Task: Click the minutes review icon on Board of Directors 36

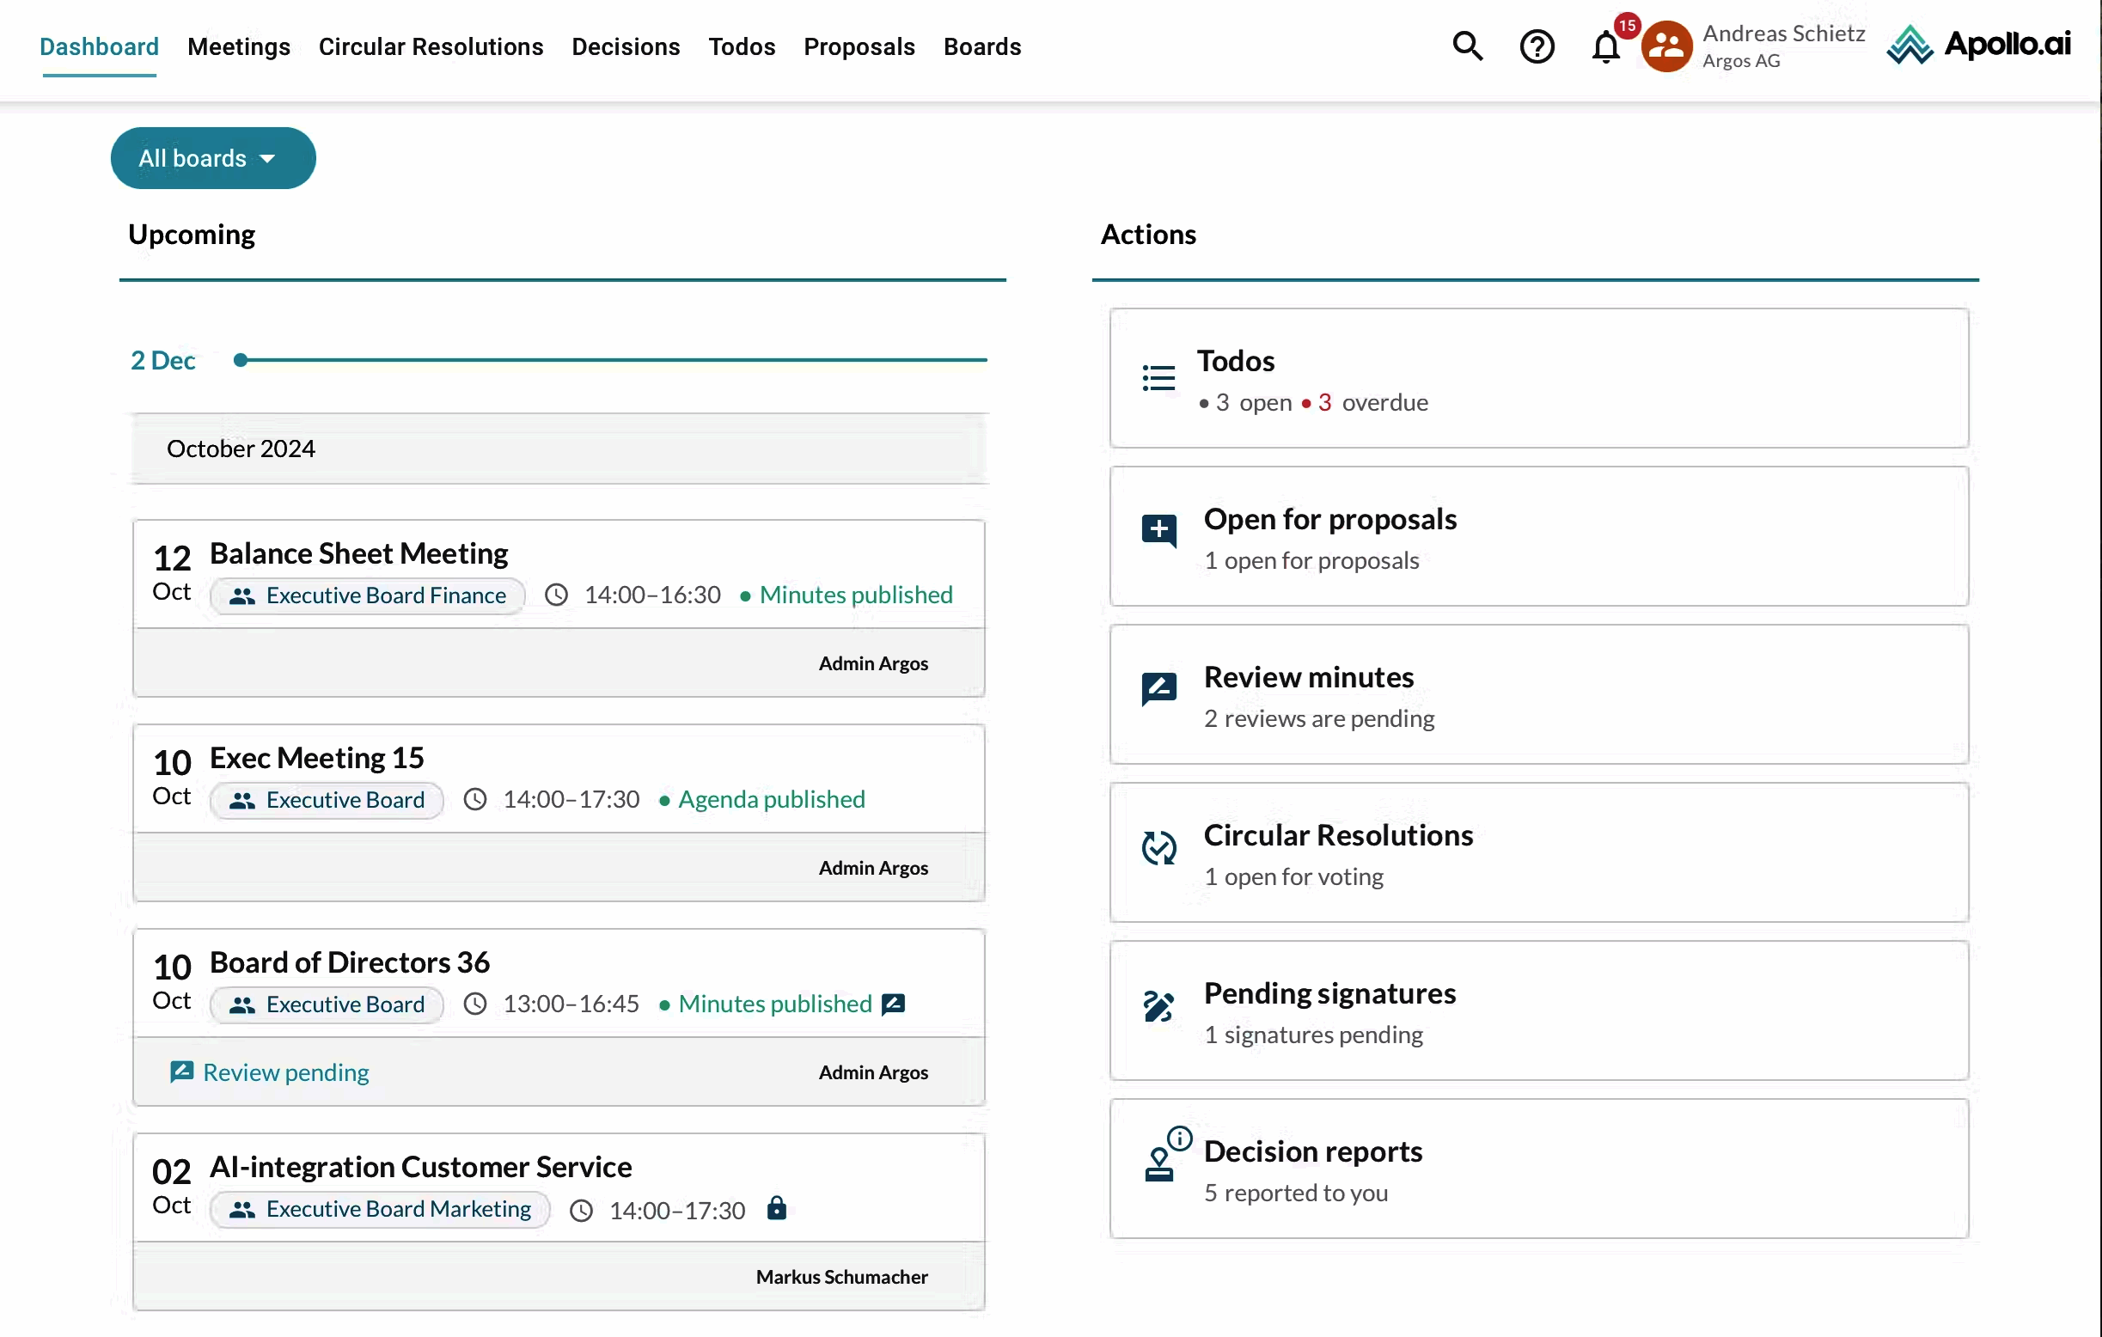Action: pyautogui.click(x=893, y=1004)
